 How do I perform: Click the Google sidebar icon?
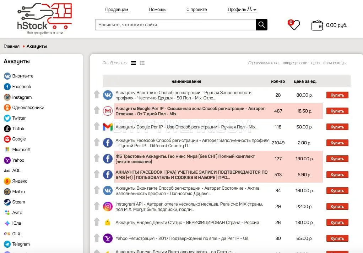7,139
